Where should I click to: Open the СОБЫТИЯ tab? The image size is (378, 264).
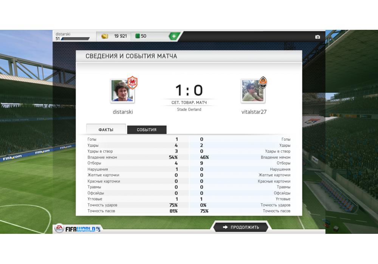[147, 130]
